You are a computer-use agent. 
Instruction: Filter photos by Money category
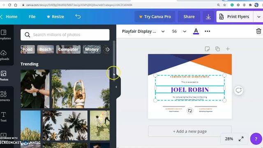92,49
